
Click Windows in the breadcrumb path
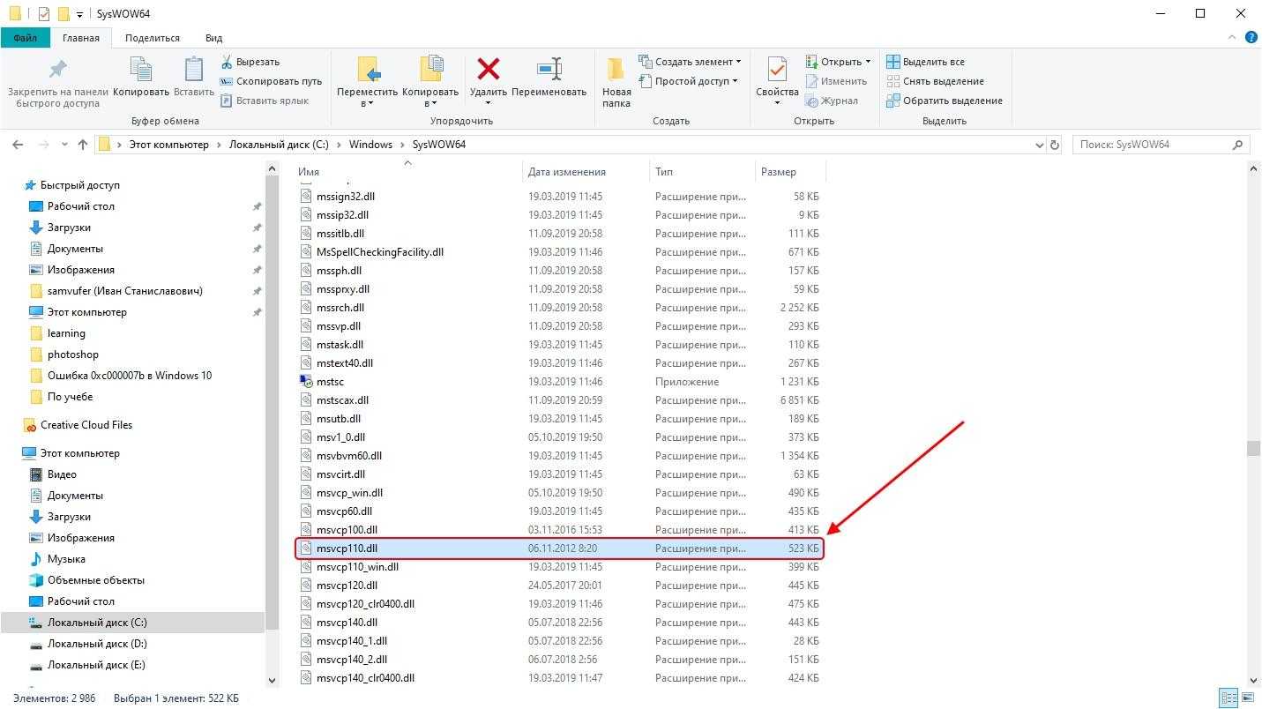pos(370,145)
